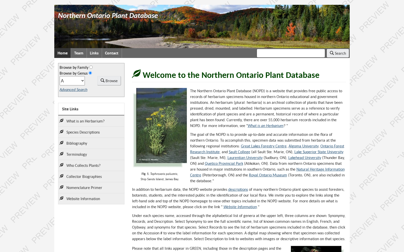Open the letter A dropdown
Viewport: 404px width, 252px height.
pos(72,81)
